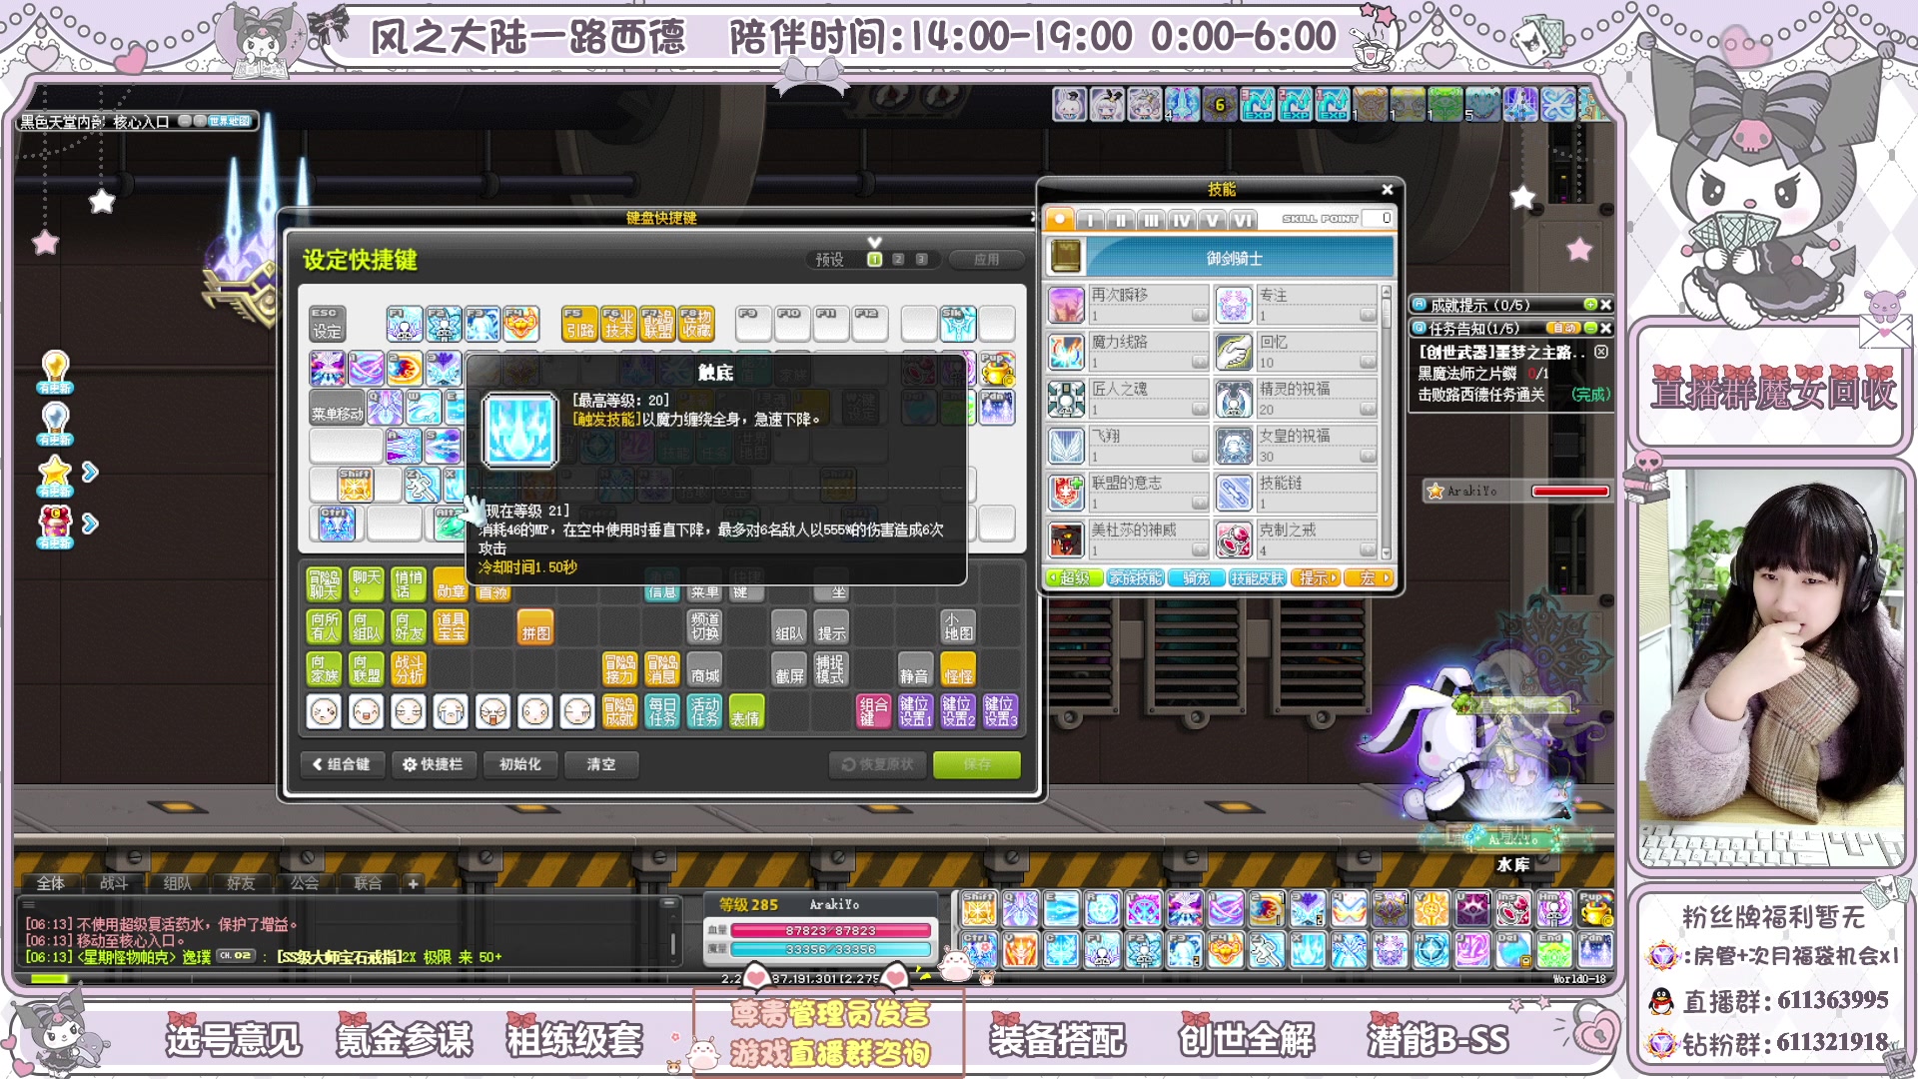Screen dimensions: 1918x1079
Task: Open the 家族技能 button in skill window
Action: tap(1136, 578)
